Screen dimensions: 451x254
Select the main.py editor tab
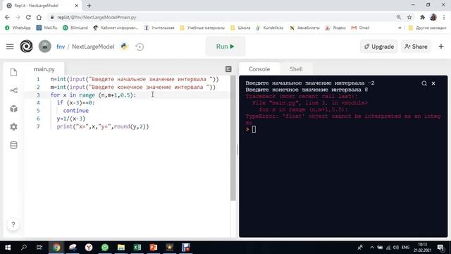pos(44,69)
